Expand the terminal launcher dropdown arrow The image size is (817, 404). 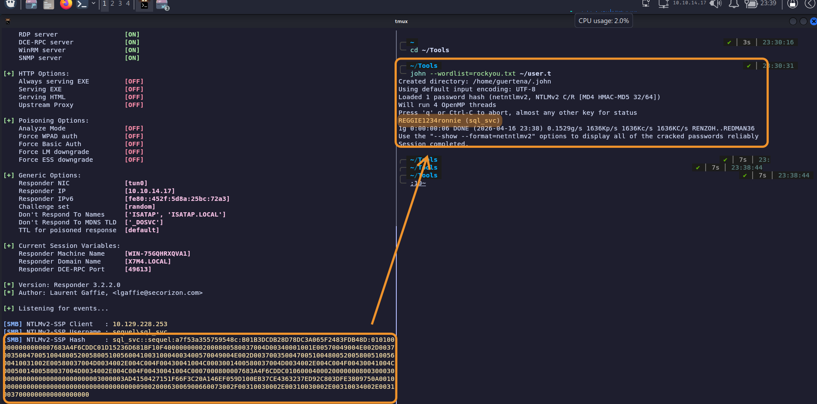click(x=94, y=3)
